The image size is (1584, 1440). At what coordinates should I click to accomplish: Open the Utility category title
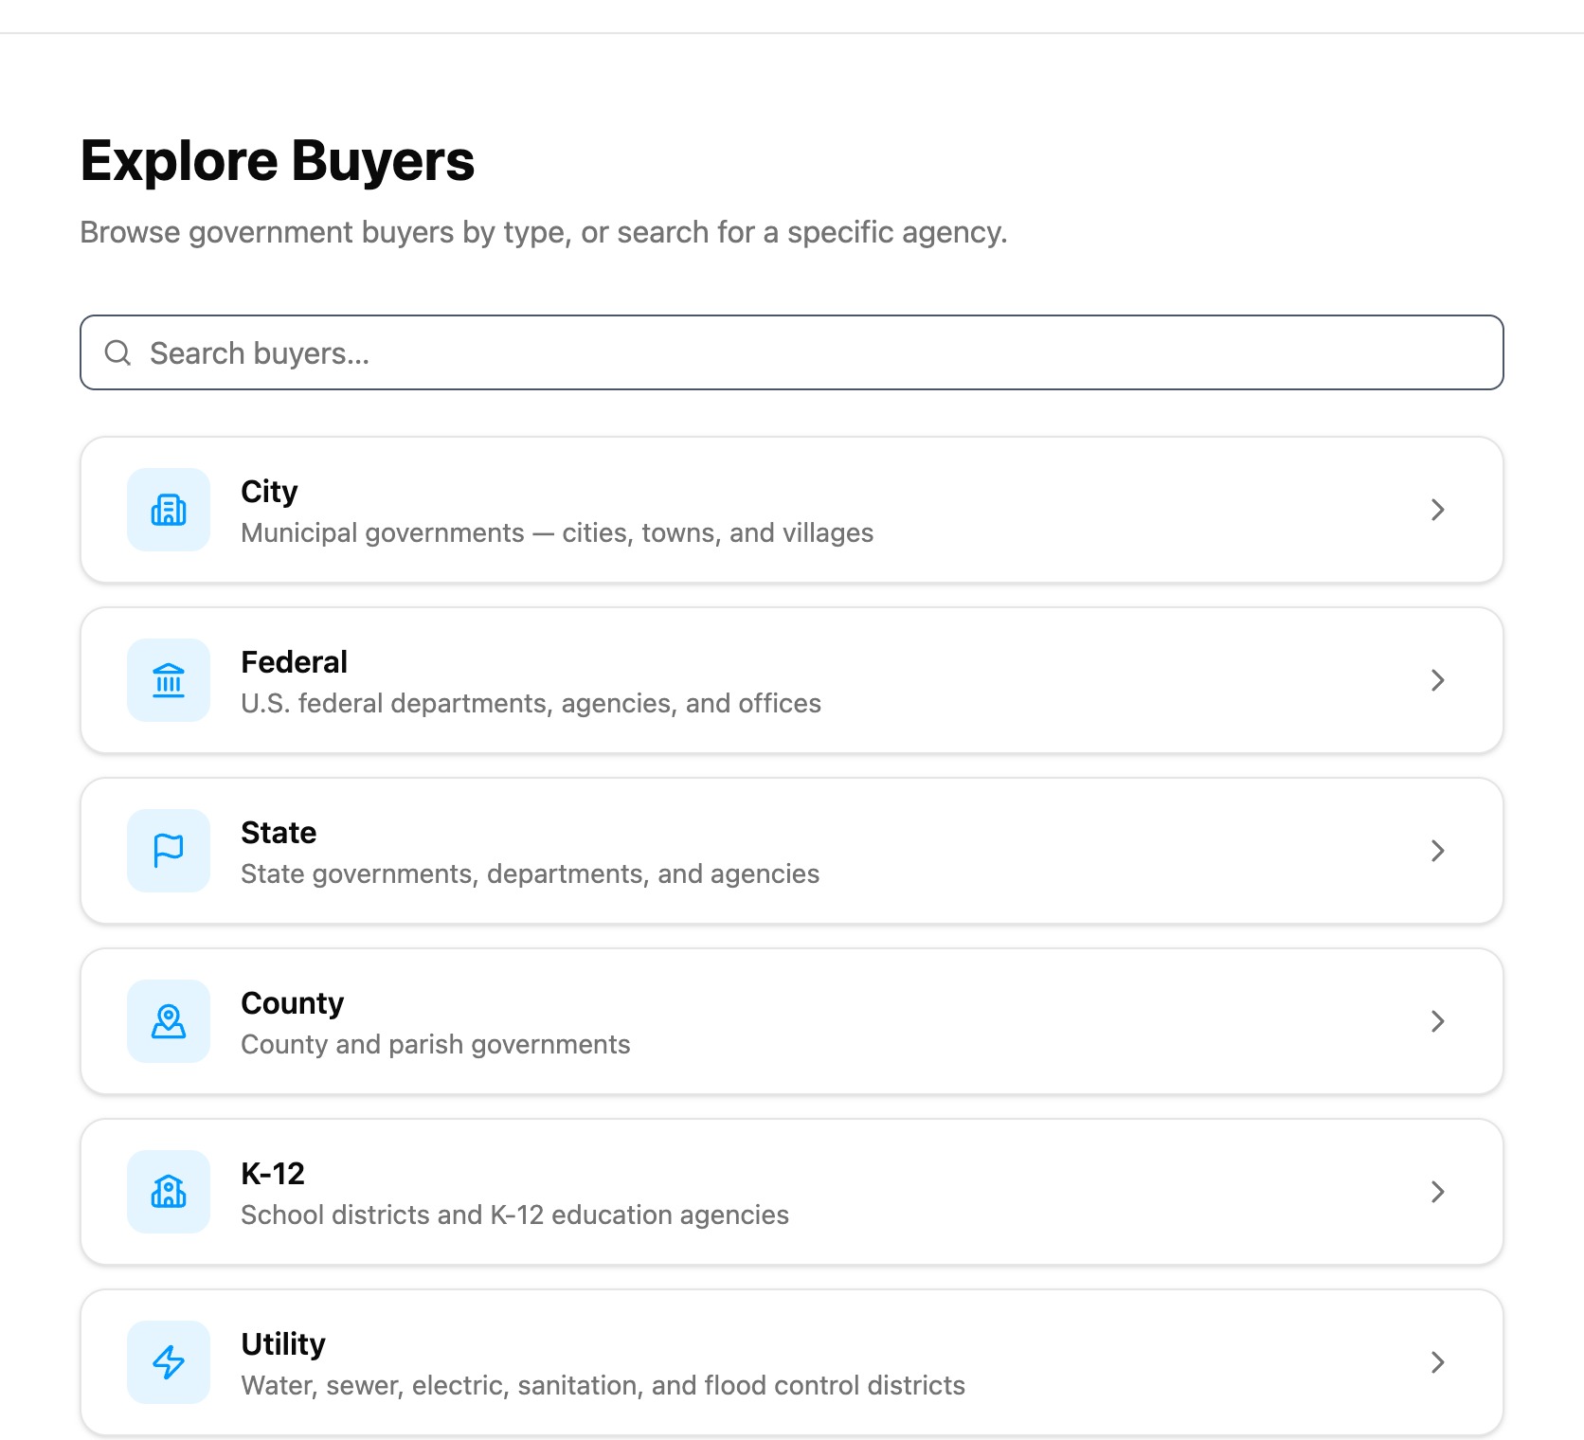tap(282, 1344)
